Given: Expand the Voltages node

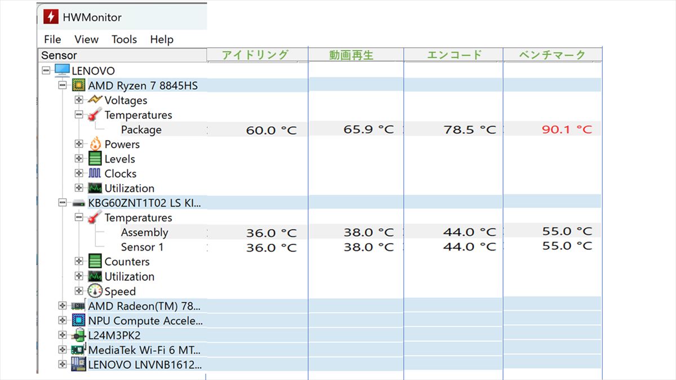Looking at the screenshot, I should click(79, 100).
